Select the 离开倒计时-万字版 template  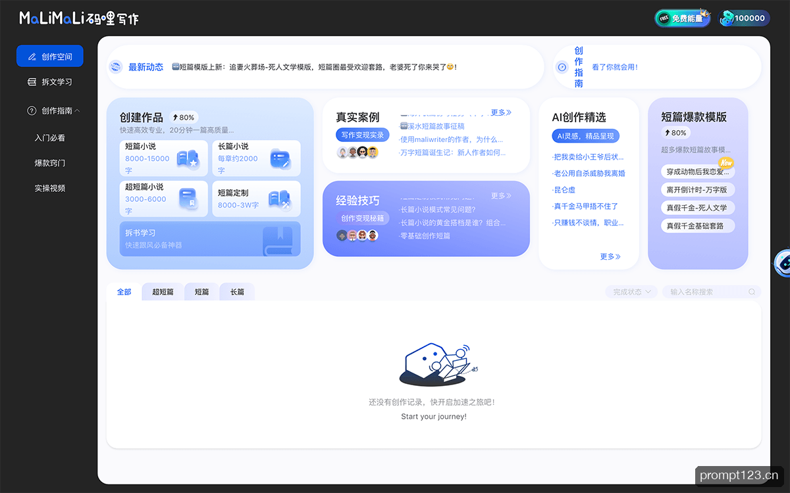coord(698,190)
